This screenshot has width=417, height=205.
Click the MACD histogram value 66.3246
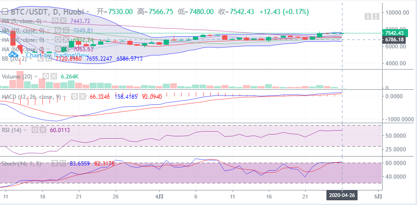(x=100, y=97)
